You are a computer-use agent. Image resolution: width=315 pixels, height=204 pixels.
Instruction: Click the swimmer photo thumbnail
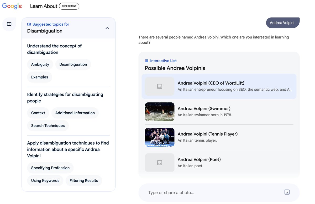point(160,112)
